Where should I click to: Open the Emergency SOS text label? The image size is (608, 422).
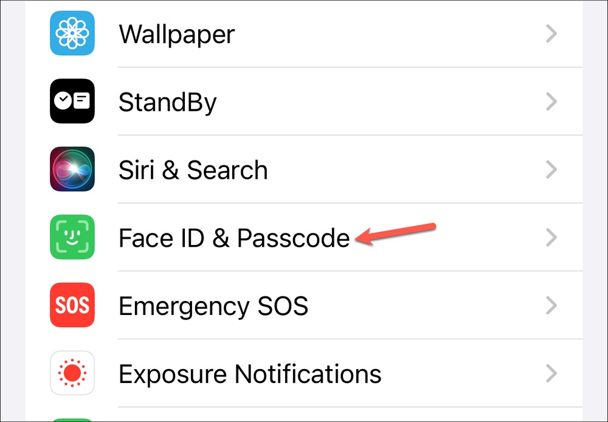coord(213,307)
